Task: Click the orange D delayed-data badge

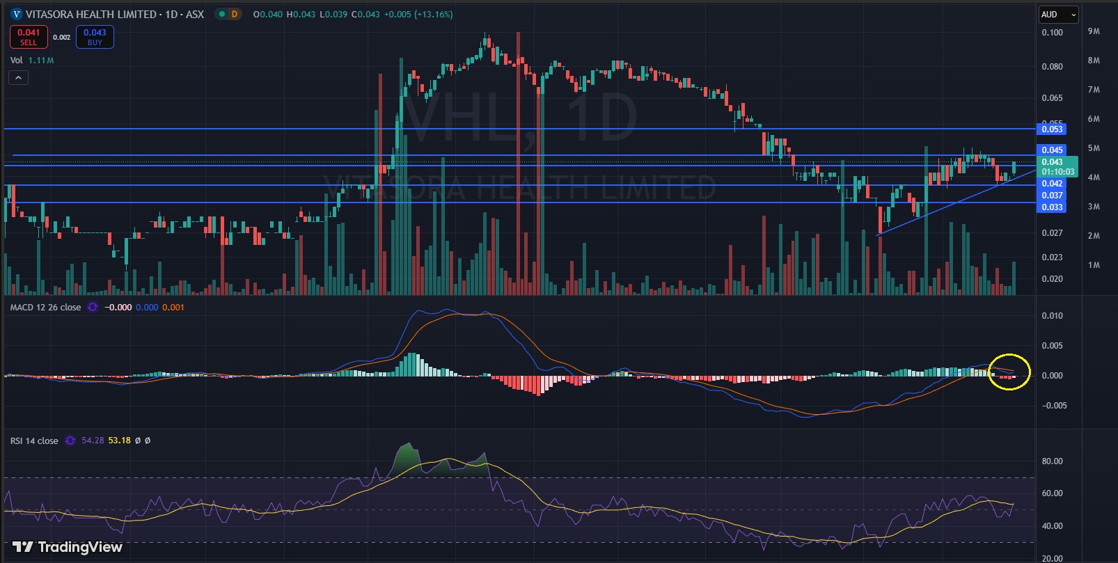Action: (235, 14)
